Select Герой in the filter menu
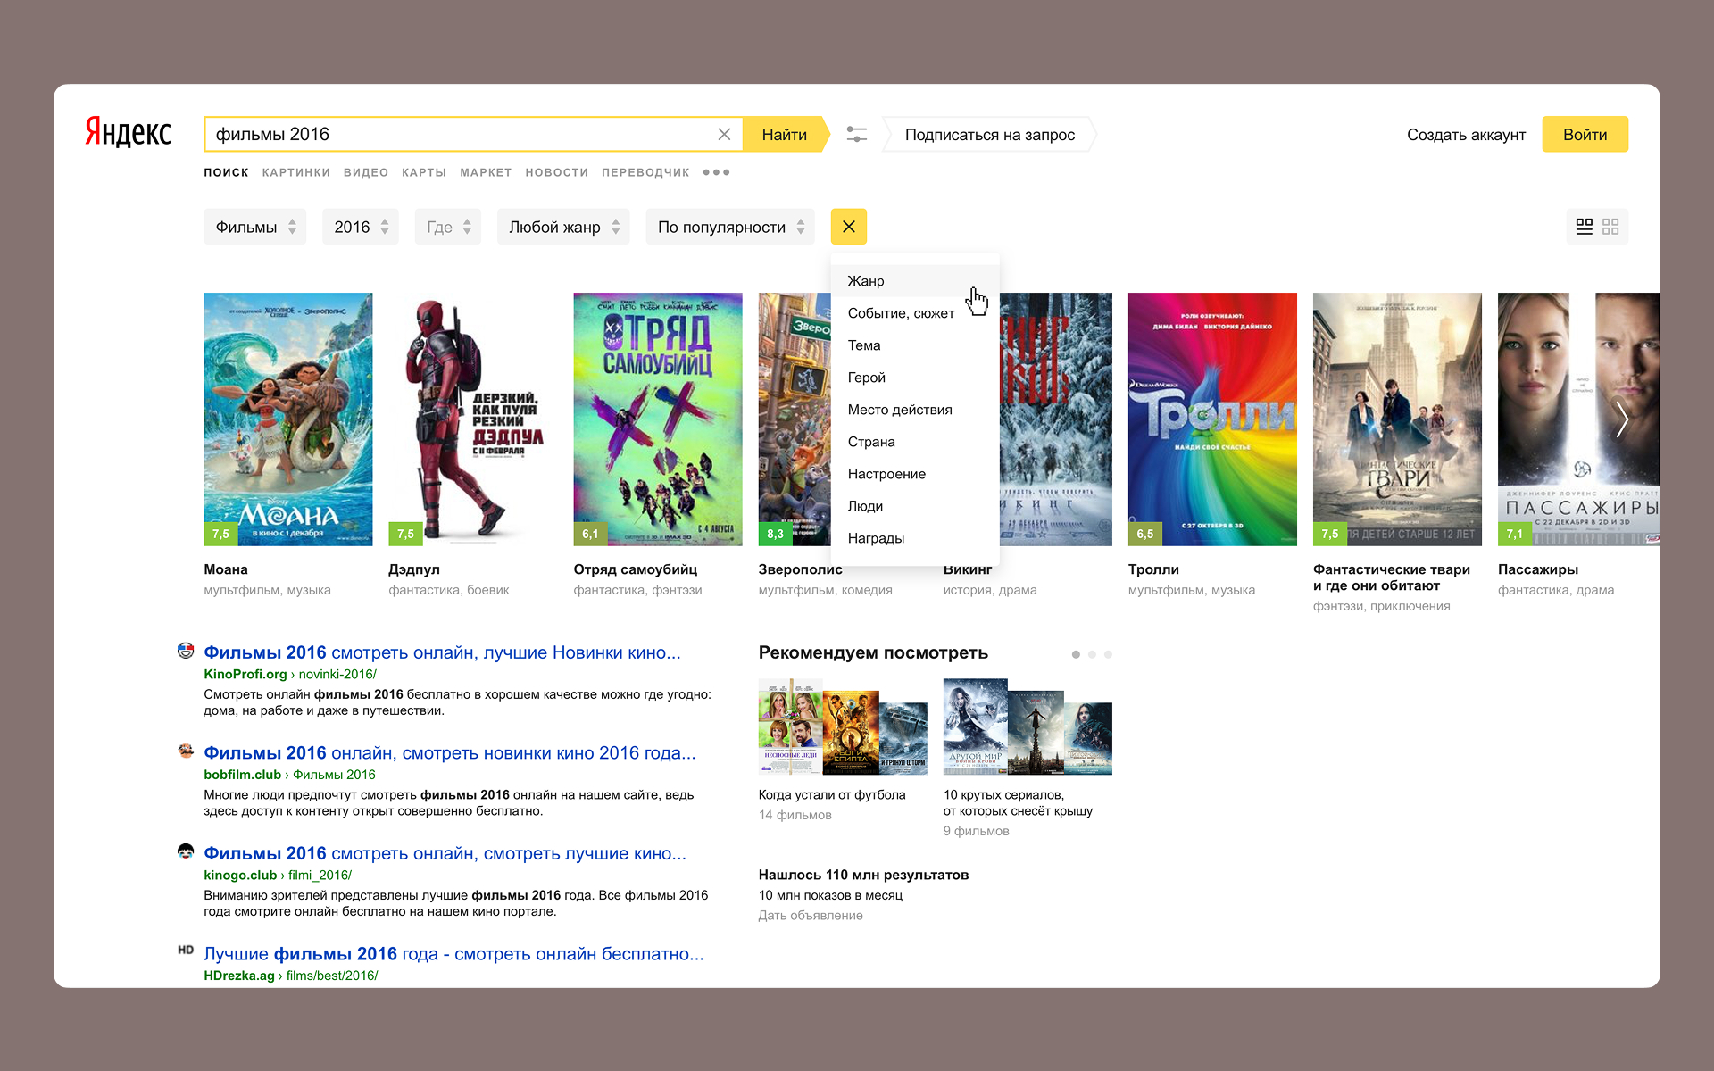This screenshot has height=1071, width=1714. tap(915, 378)
